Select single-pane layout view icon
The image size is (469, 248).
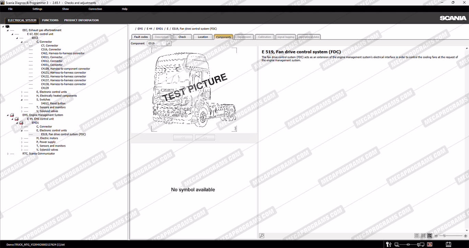click(417, 236)
